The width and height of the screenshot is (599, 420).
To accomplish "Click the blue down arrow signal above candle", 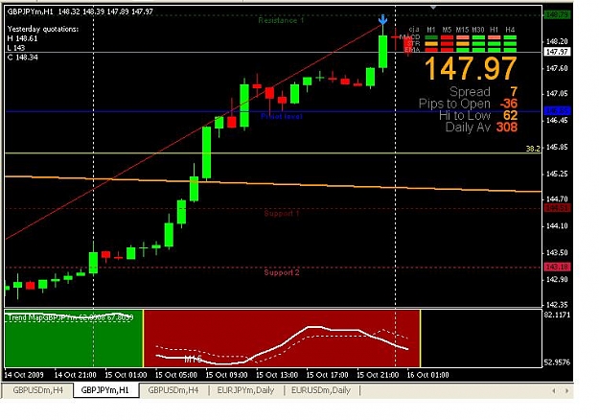I will tap(382, 19).
